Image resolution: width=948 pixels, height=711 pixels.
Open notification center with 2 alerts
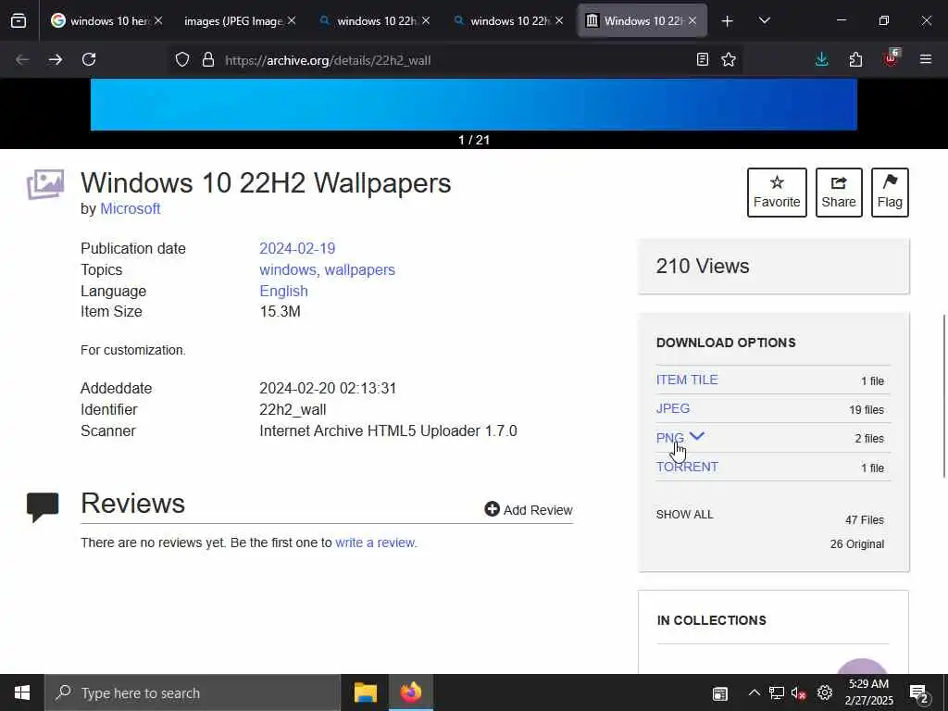point(919,693)
